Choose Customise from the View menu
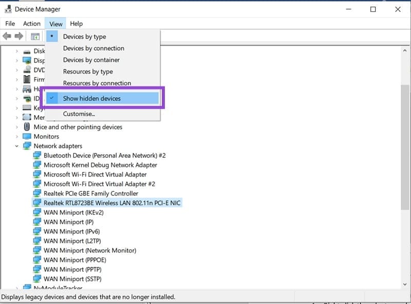411x304 pixels. [78, 114]
